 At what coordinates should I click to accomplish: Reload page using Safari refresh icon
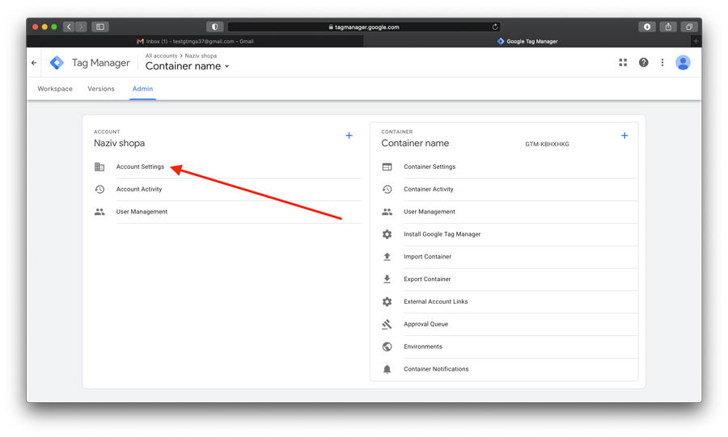pyautogui.click(x=495, y=27)
